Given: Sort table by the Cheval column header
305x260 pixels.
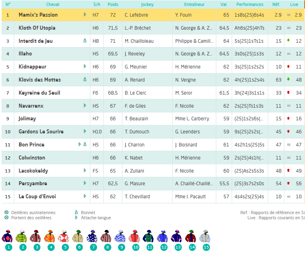Looking at the screenshot, I should pyautogui.click(x=53, y=4).
